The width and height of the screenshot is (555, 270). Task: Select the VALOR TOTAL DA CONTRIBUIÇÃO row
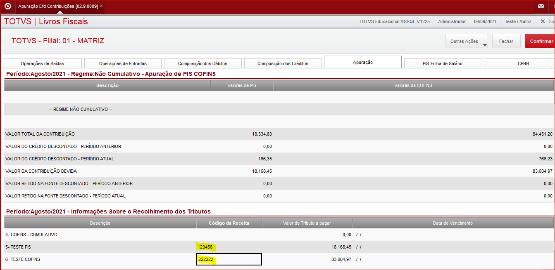pos(279,134)
